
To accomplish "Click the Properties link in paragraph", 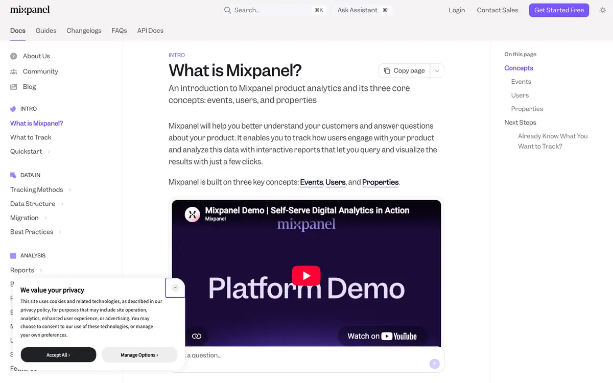I will point(381,182).
